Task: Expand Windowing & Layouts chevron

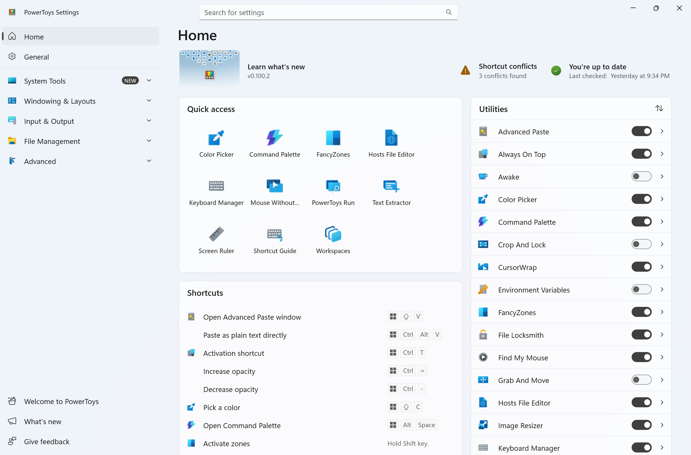Action: 149,101
